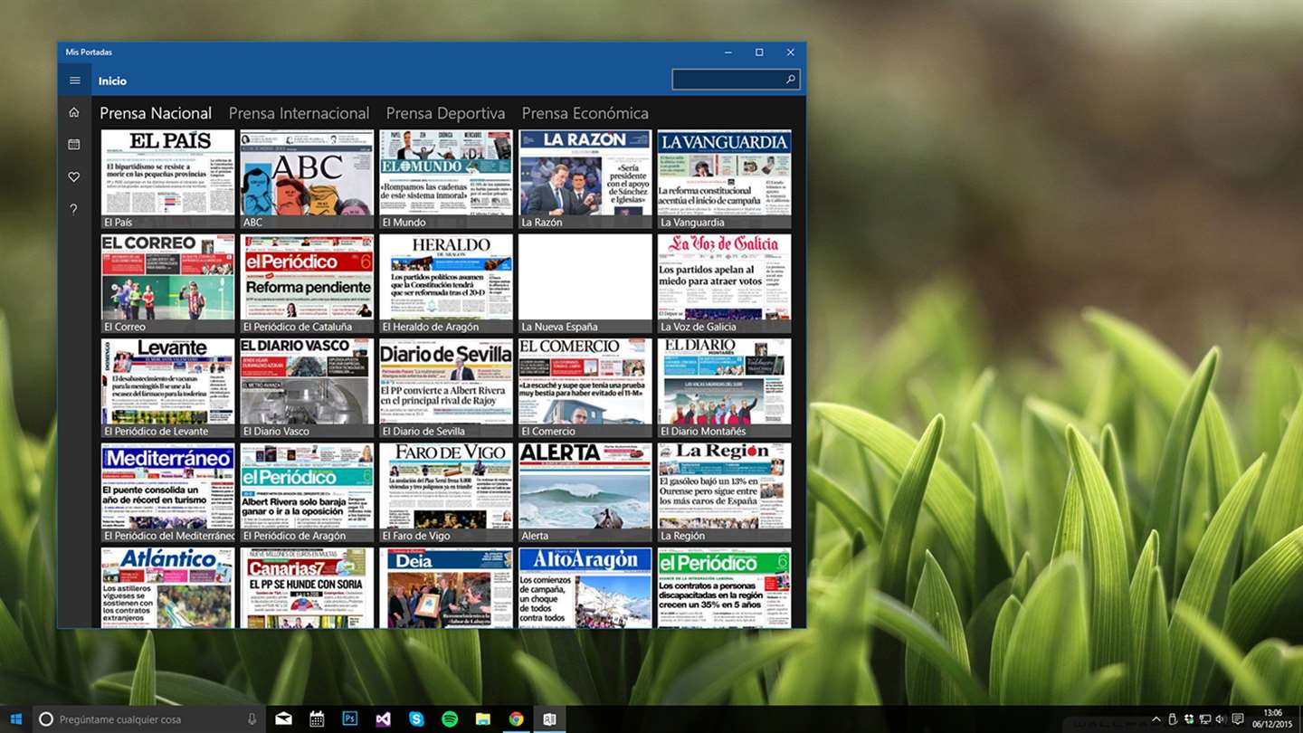1303x733 pixels.
Task: Open the El Faro de Vigo cover
Action: [446, 493]
